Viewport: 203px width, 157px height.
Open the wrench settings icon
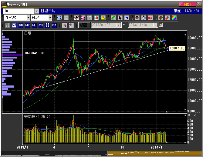click(x=167, y=18)
